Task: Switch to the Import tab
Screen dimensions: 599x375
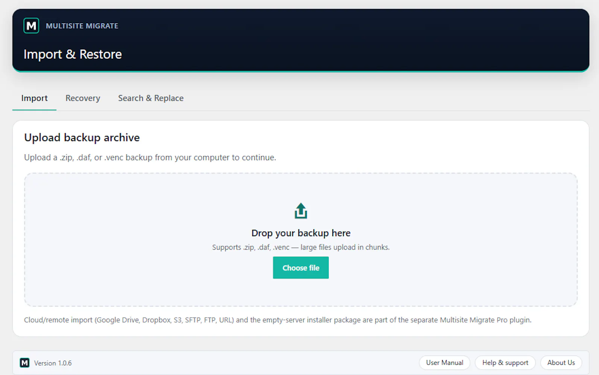Action: 34,98
